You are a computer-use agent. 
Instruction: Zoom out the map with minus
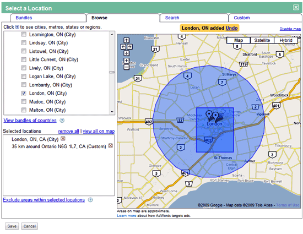point(126,67)
